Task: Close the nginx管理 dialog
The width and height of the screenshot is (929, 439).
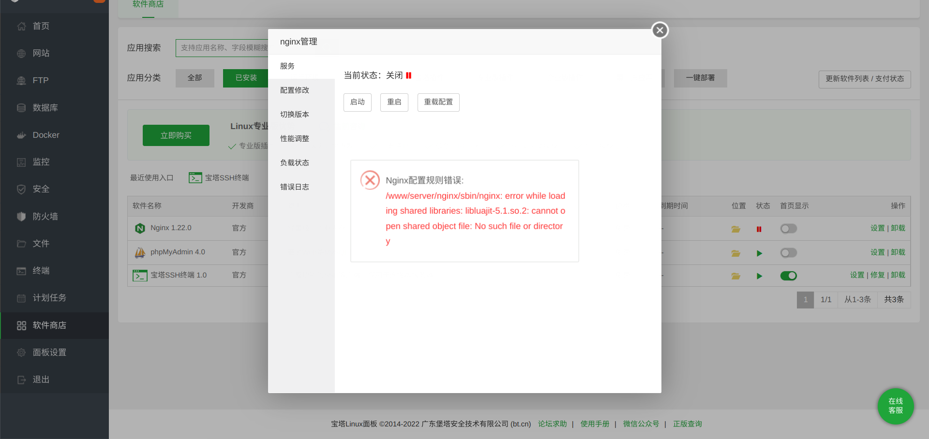Action: [x=659, y=30]
